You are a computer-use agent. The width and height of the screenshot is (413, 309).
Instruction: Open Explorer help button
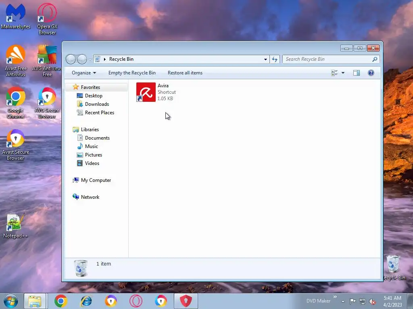click(371, 73)
